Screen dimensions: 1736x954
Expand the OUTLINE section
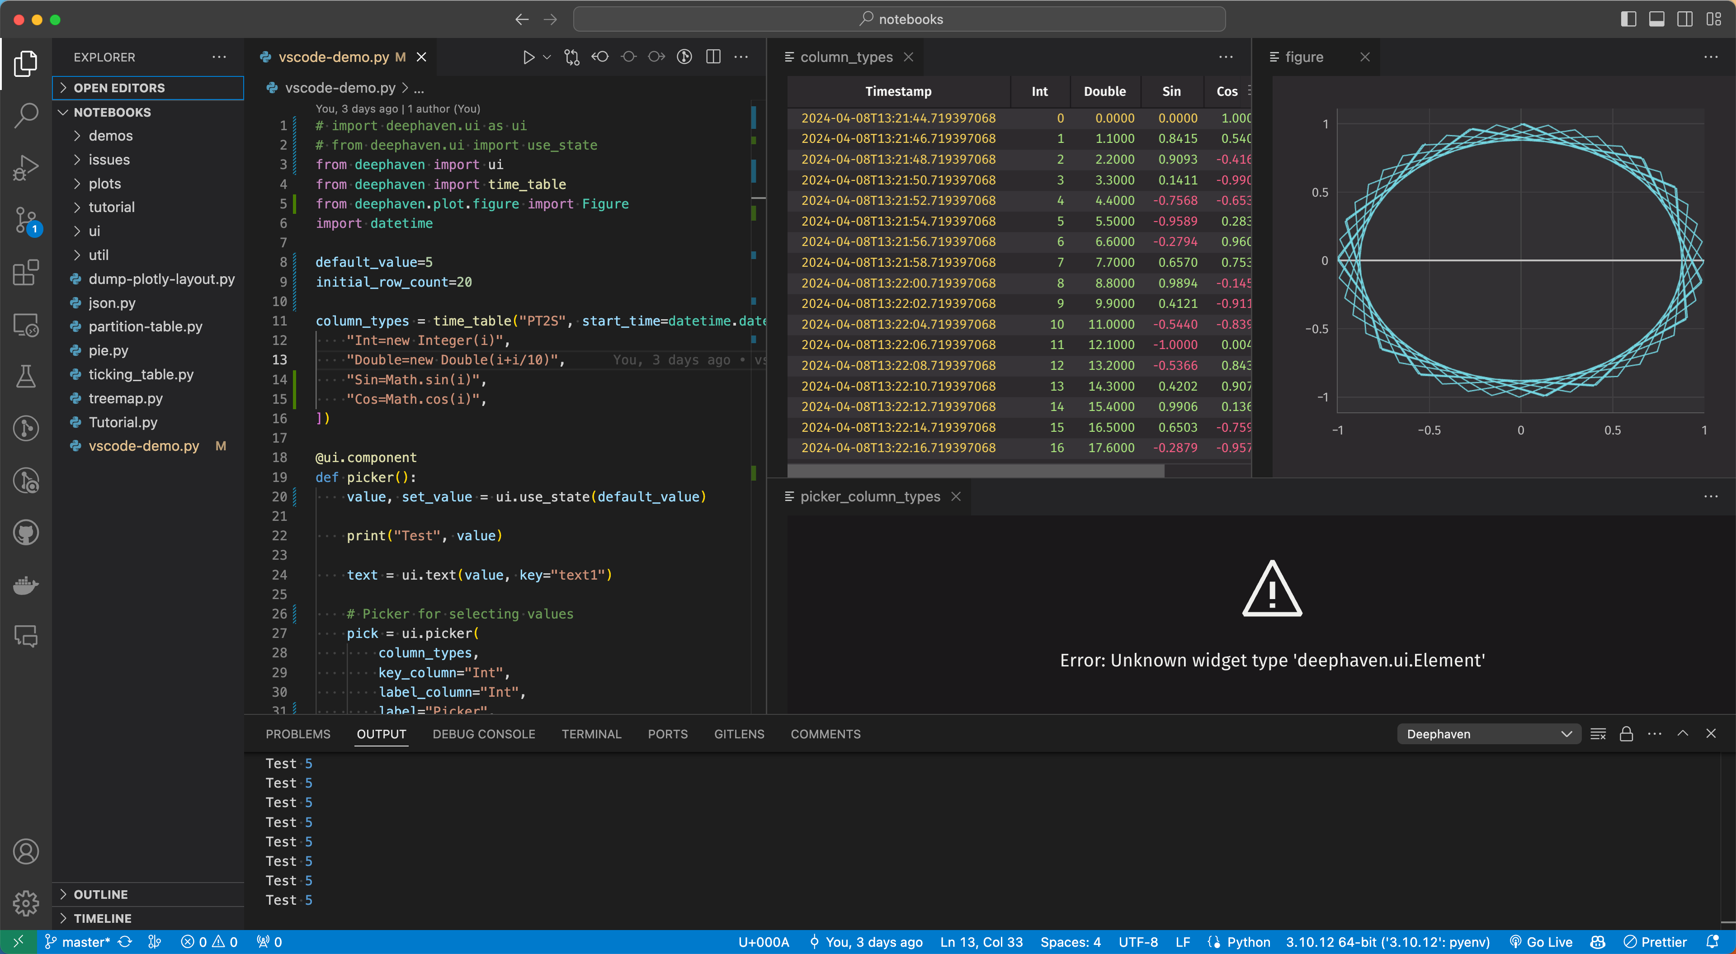(100, 894)
